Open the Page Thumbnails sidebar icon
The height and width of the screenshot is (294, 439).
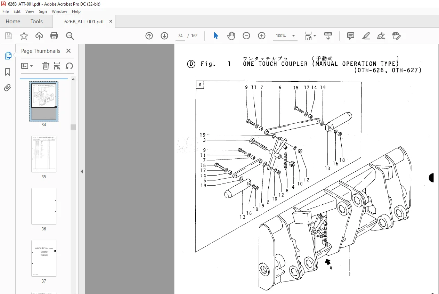point(8,56)
